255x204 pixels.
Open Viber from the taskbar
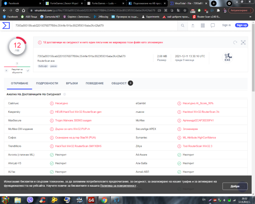click(30, 200)
